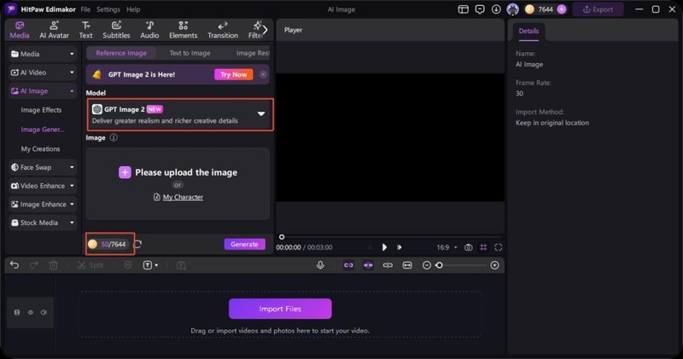The width and height of the screenshot is (683, 359).
Task: Collapse the AI Image sidebar section
Action: tap(43, 91)
